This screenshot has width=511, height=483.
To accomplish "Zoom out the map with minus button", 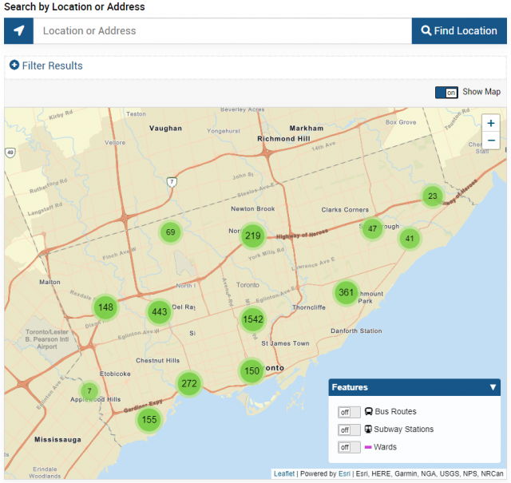I will pyautogui.click(x=491, y=141).
